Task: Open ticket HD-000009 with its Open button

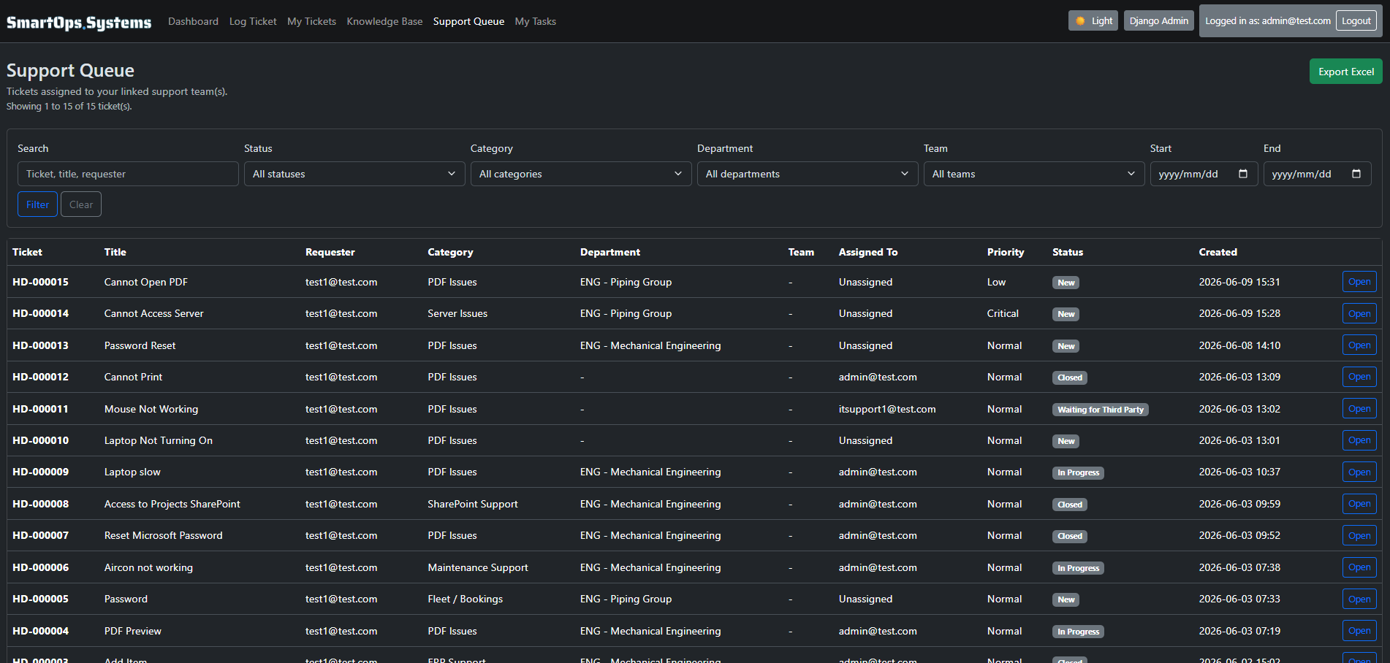Action: [x=1359, y=472]
